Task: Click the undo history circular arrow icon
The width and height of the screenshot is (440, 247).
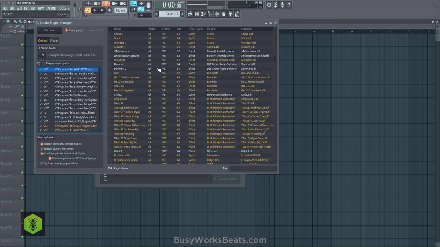Action: [x=269, y=4]
